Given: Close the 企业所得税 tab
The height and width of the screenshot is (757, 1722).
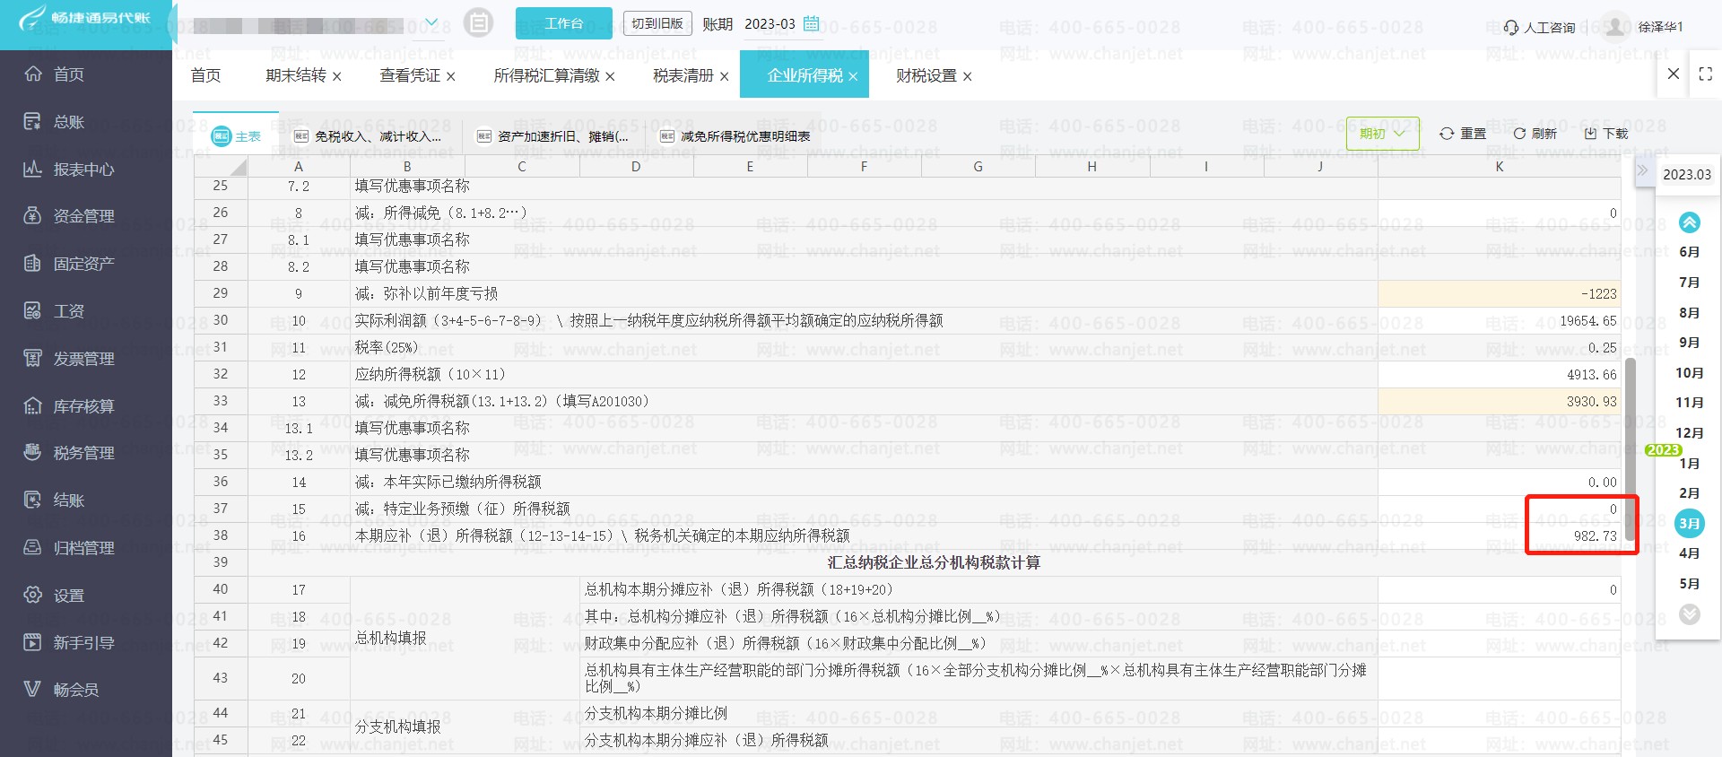Looking at the screenshot, I should tap(853, 76).
